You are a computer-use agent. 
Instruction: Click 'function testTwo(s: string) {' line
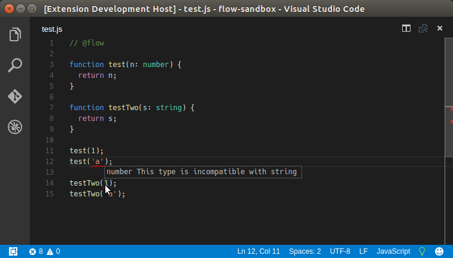132,108
